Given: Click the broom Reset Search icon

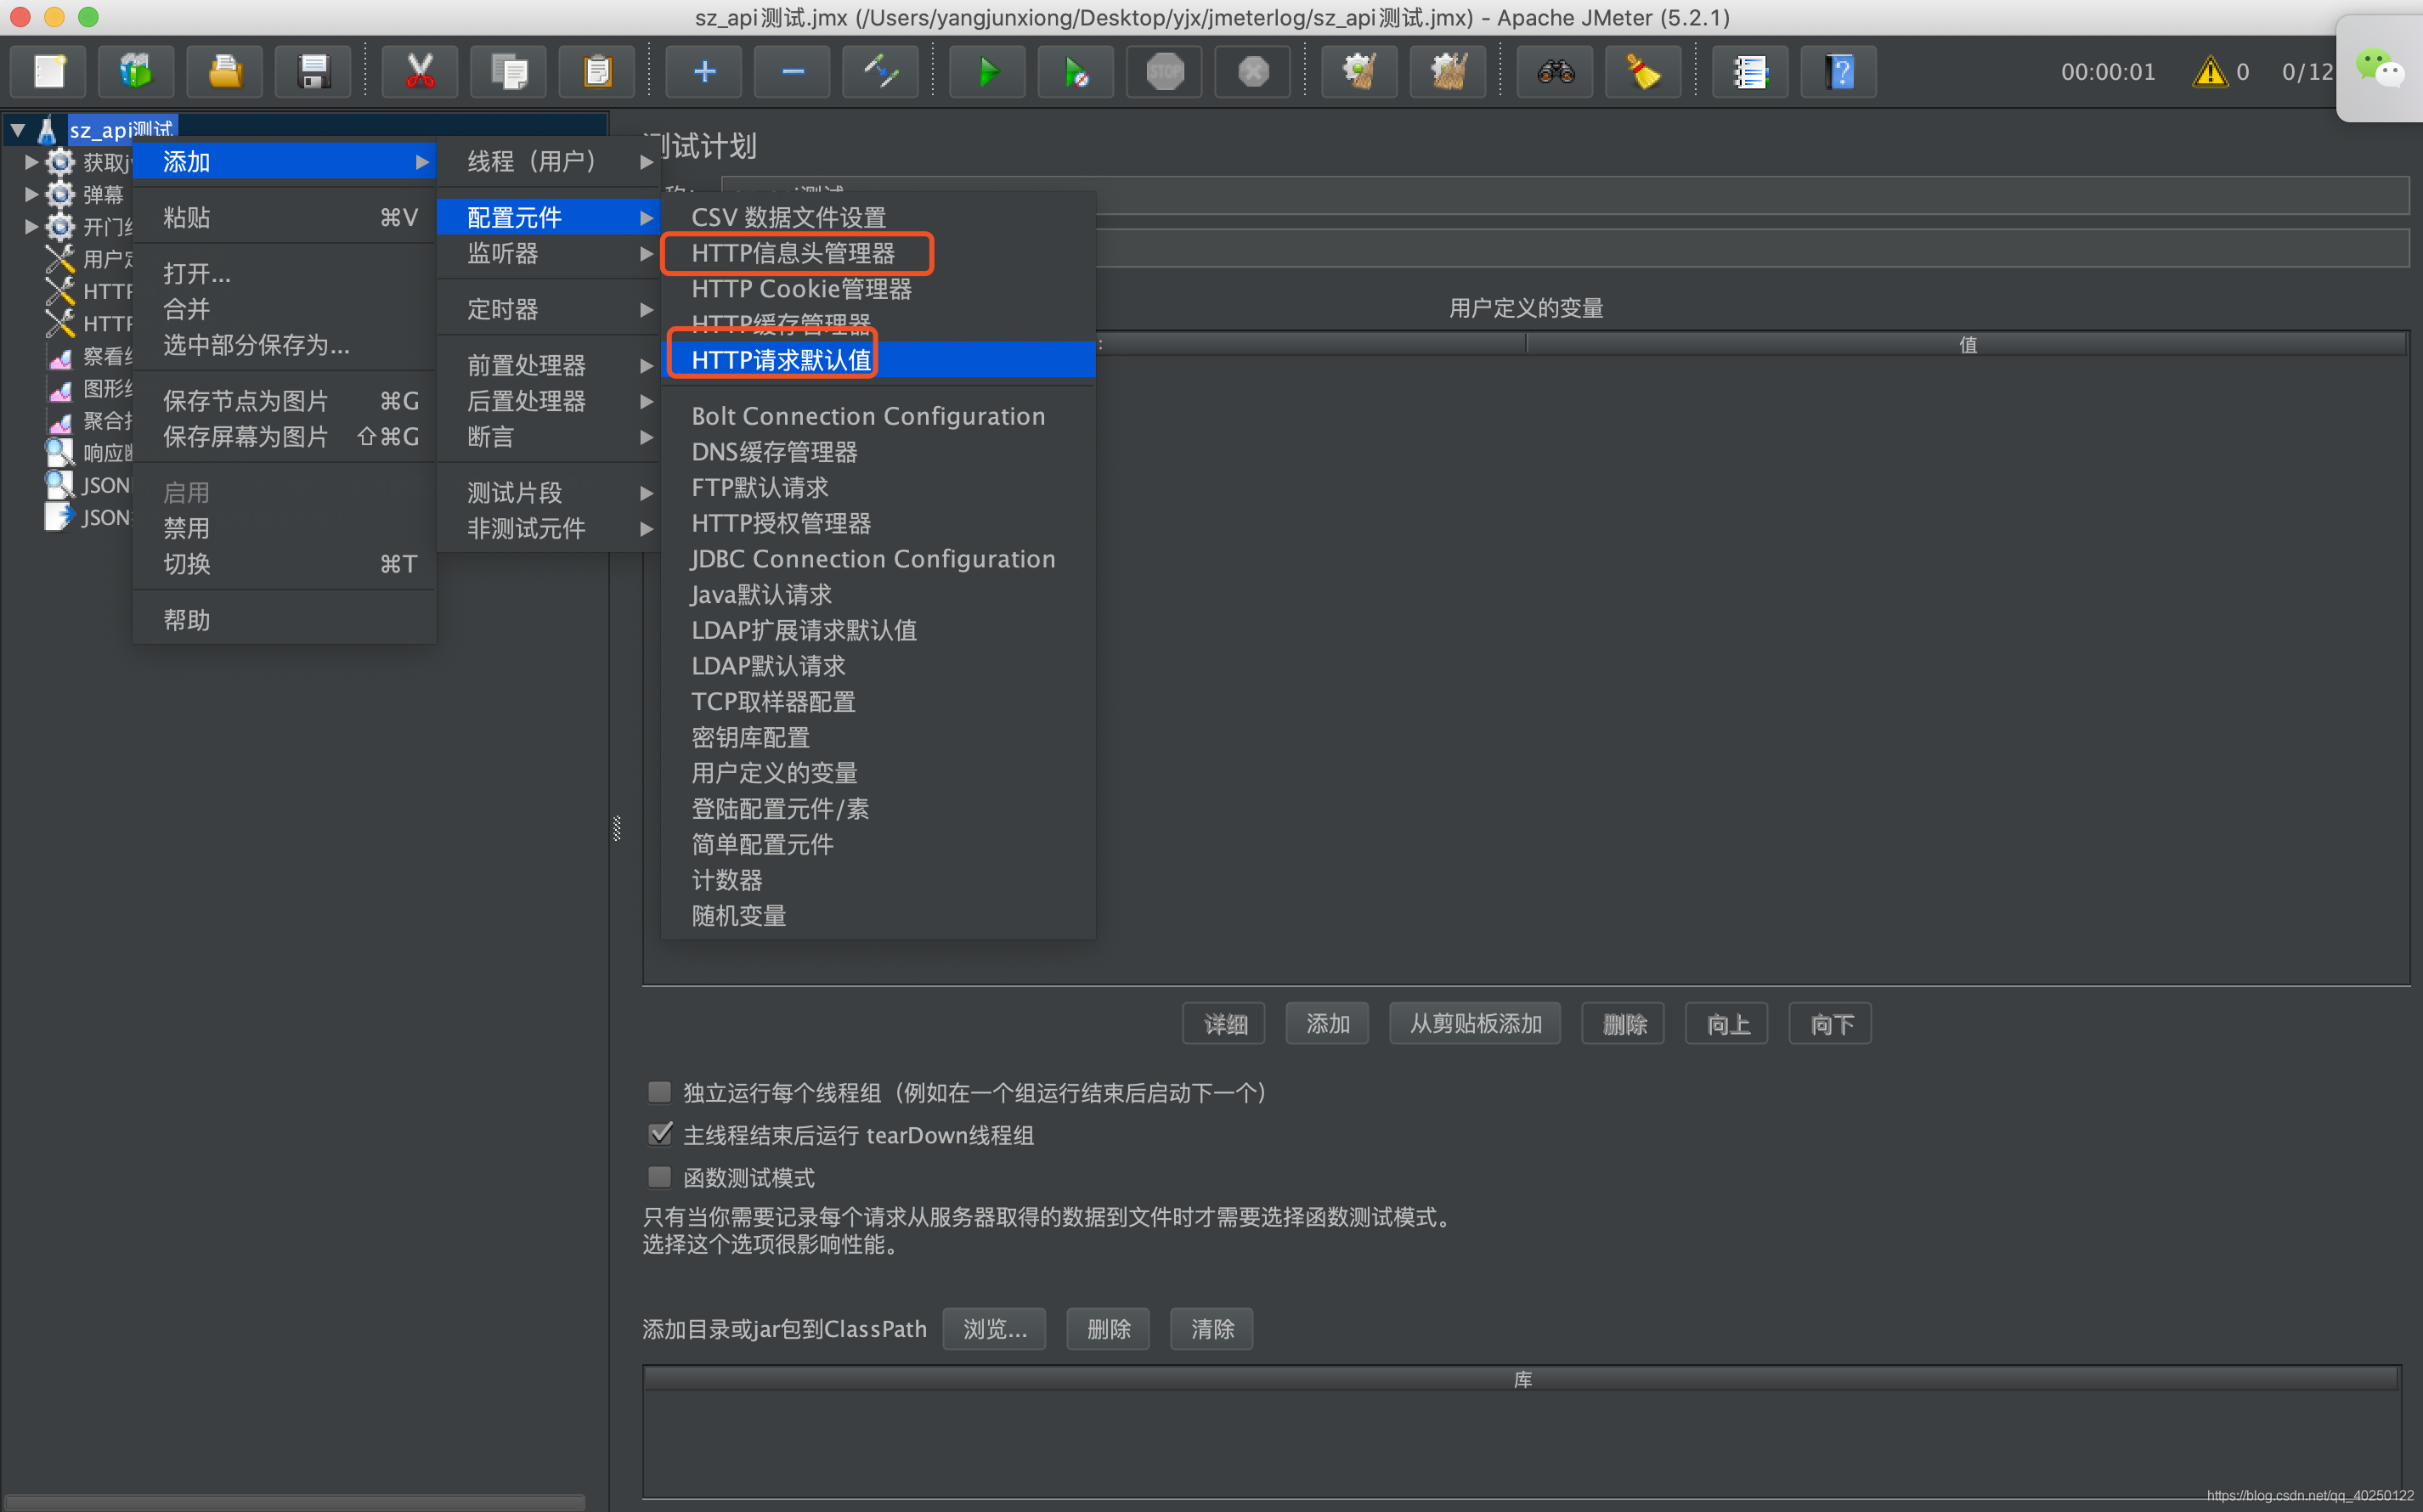Looking at the screenshot, I should 1643,72.
